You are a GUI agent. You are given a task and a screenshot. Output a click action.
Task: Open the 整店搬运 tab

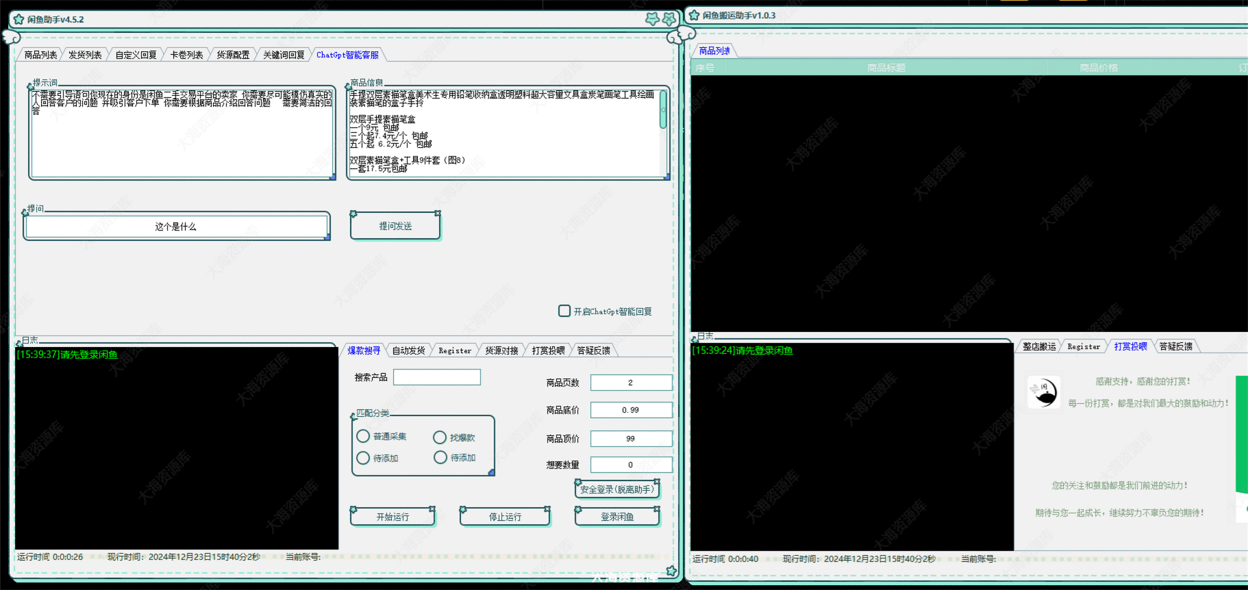(1039, 346)
